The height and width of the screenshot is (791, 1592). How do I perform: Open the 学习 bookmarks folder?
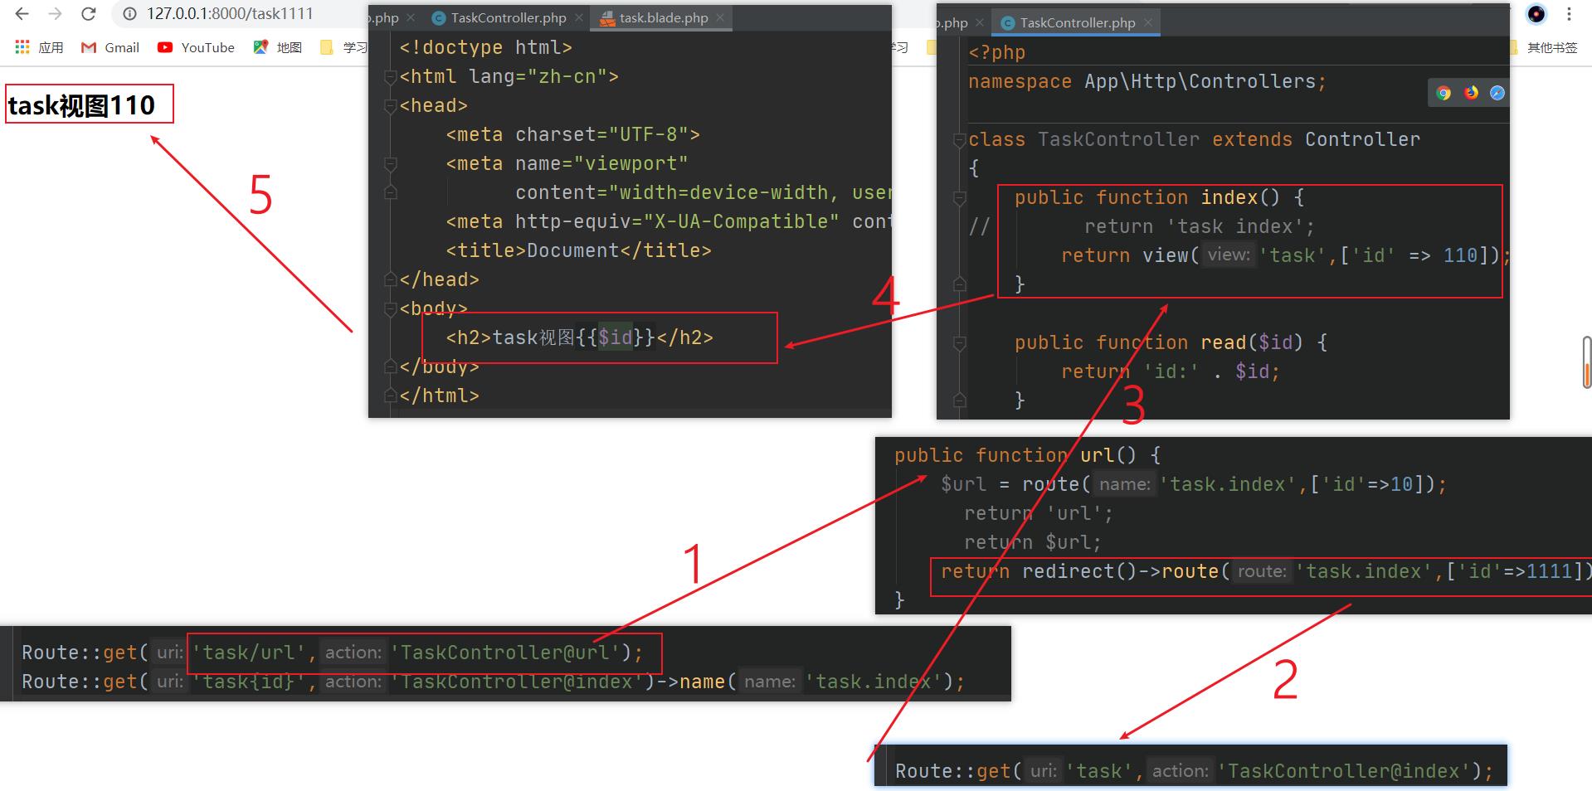pyautogui.click(x=343, y=47)
